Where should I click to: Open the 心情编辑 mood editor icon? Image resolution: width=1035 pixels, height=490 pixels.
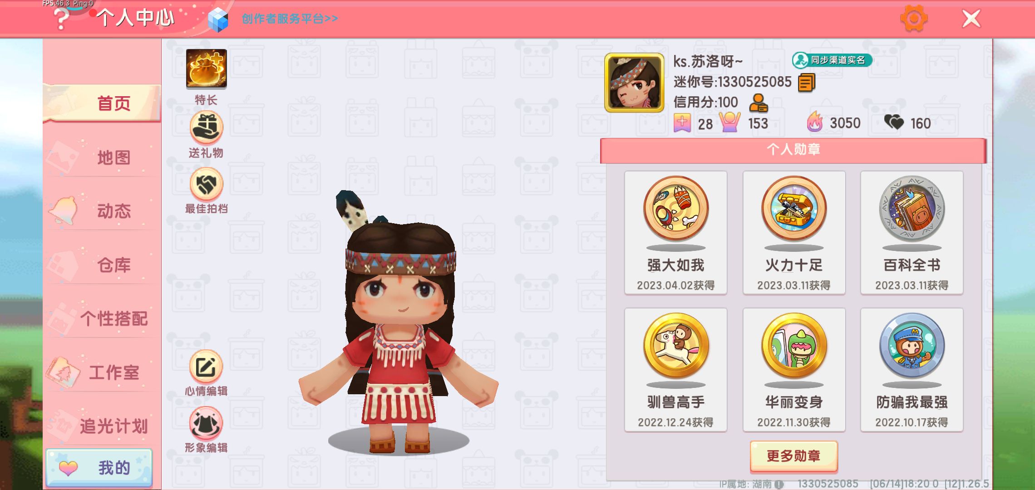(206, 367)
